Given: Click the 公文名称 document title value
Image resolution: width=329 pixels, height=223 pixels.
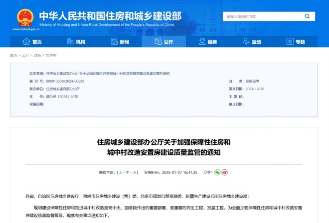Looking at the screenshot, I should (108, 74).
